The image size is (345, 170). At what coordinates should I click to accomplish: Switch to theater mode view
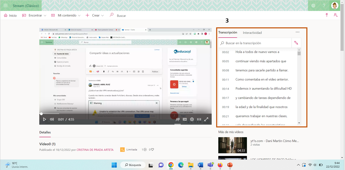pos(199,119)
